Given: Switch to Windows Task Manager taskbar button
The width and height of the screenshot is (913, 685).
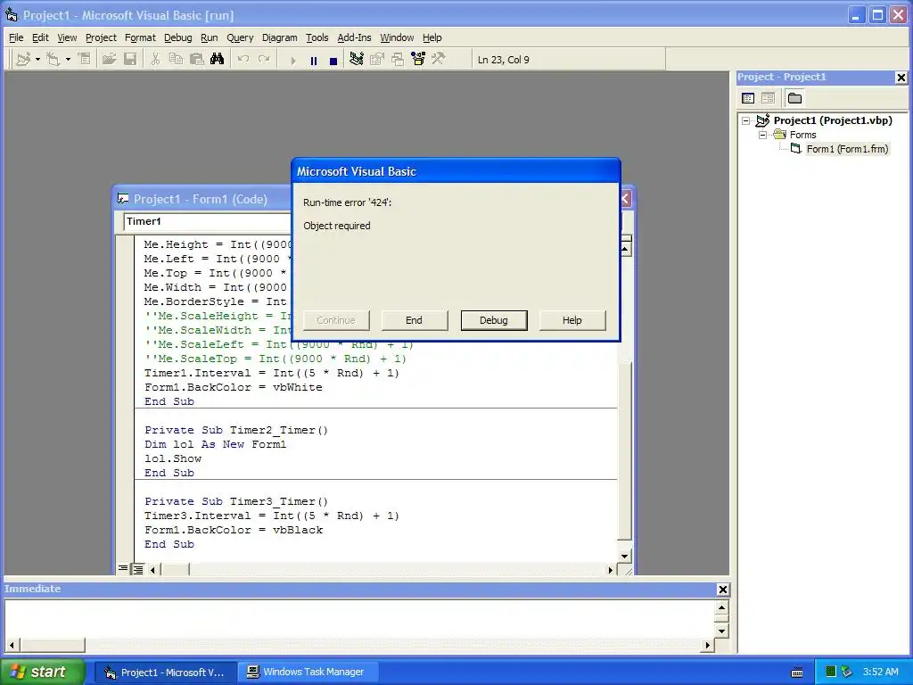Looking at the screenshot, I should [x=309, y=673].
